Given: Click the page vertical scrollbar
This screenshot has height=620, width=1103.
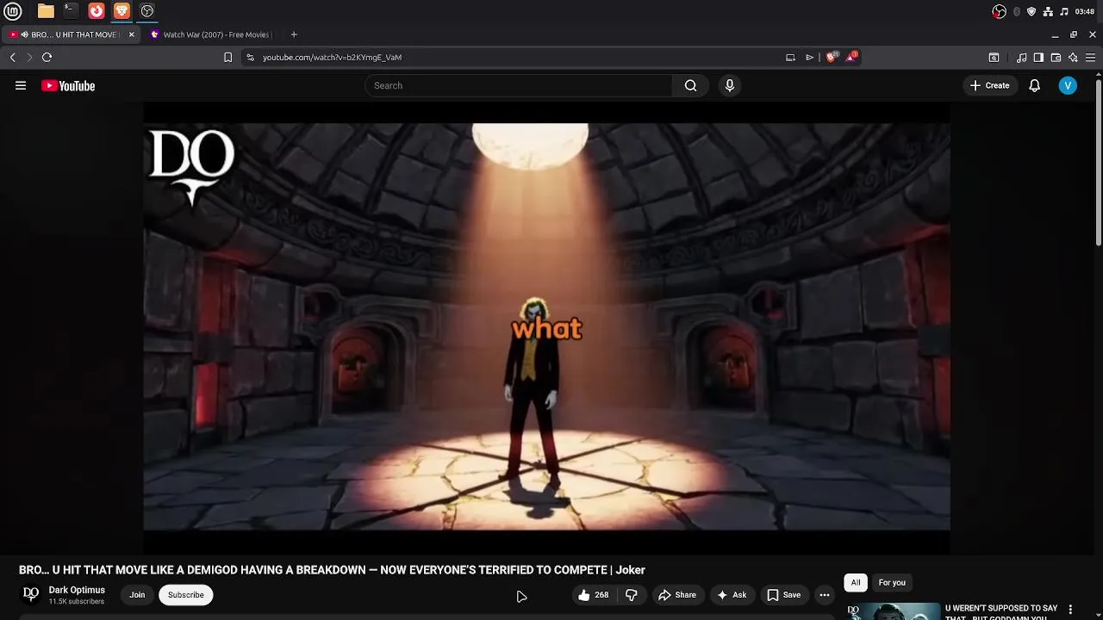Looking at the screenshot, I should [x=1098, y=163].
